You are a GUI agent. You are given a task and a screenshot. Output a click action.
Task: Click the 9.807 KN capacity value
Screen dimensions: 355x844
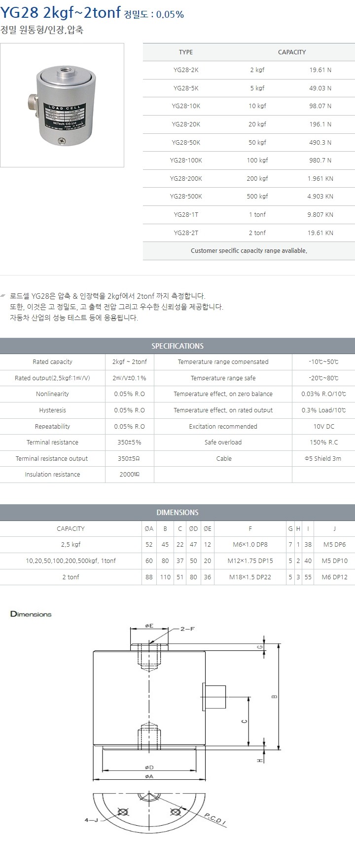tap(320, 215)
